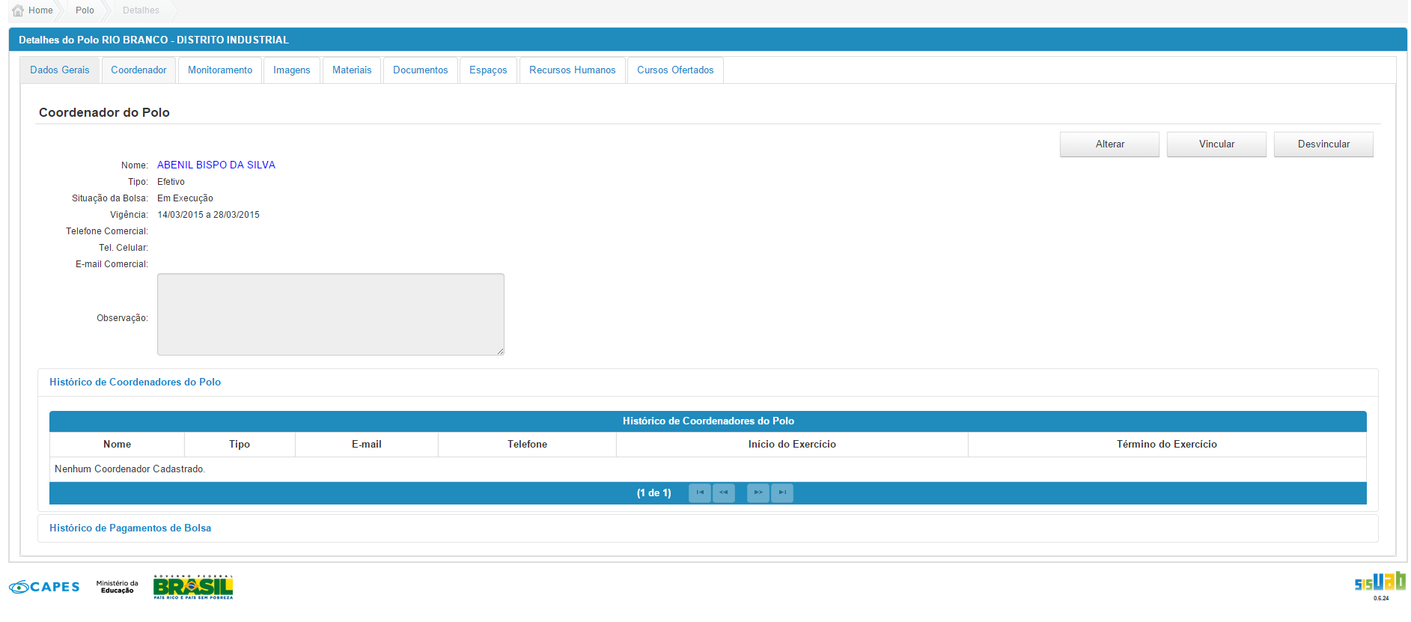Click the Desvincular button
The image size is (1411, 622).
[1323, 144]
